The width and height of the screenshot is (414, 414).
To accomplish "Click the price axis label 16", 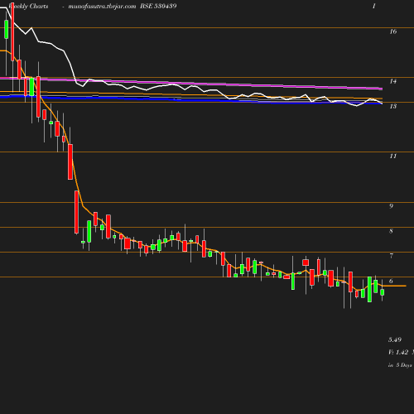I will pyautogui.click(x=393, y=31).
